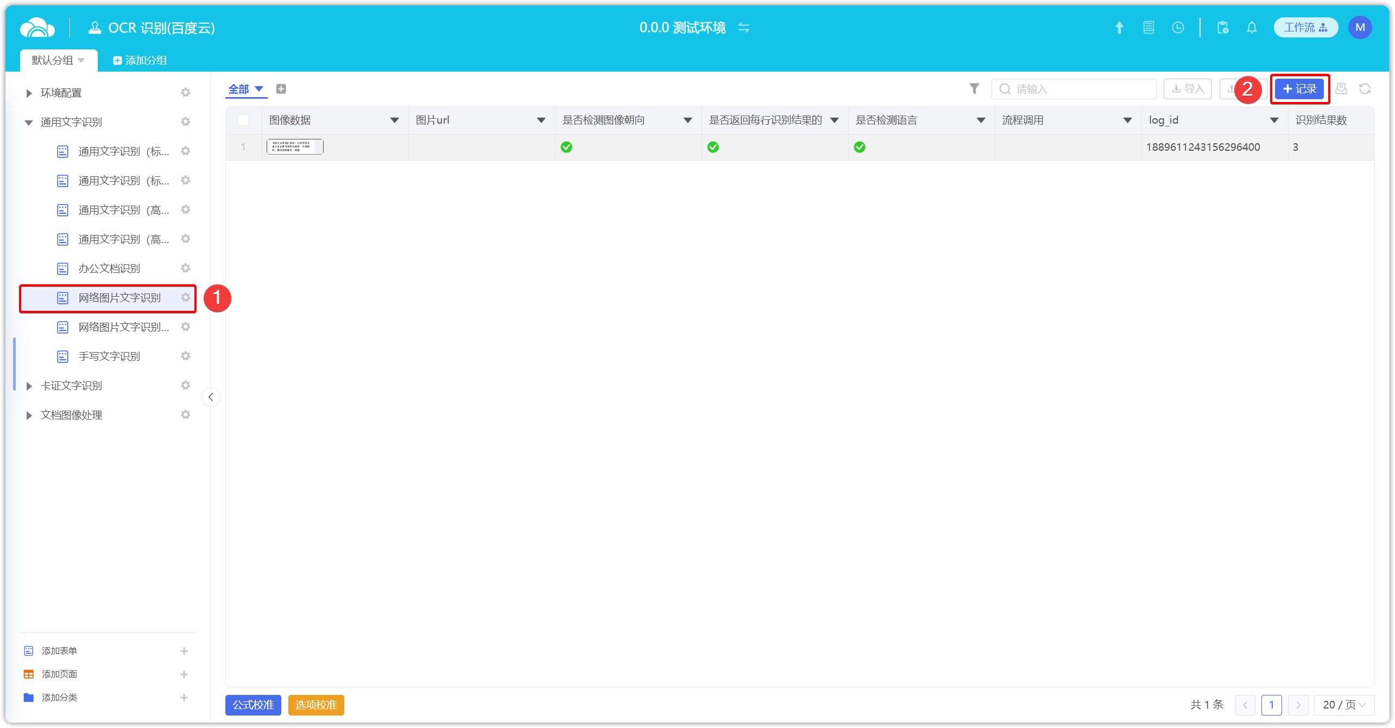The width and height of the screenshot is (1395, 728).
Task: Open the 20 / 页 page size dropdown
Action: 1344,705
